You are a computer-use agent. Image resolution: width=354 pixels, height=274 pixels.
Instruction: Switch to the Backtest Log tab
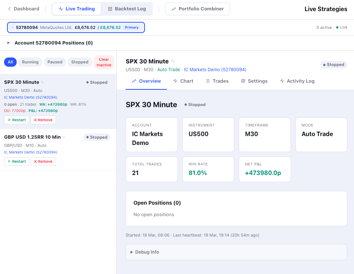(x=126, y=9)
